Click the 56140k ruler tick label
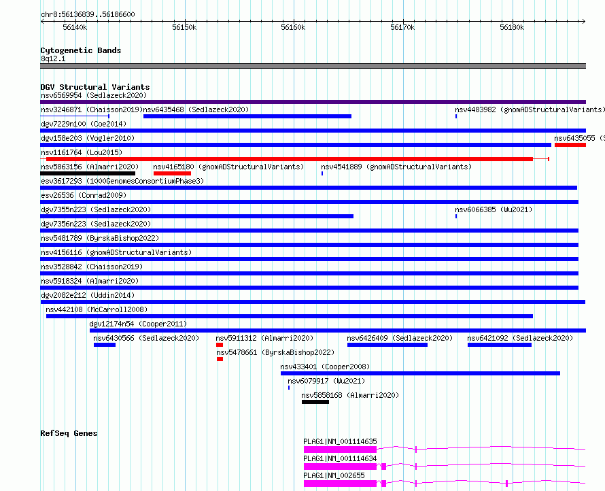605x491 pixels. (x=75, y=27)
